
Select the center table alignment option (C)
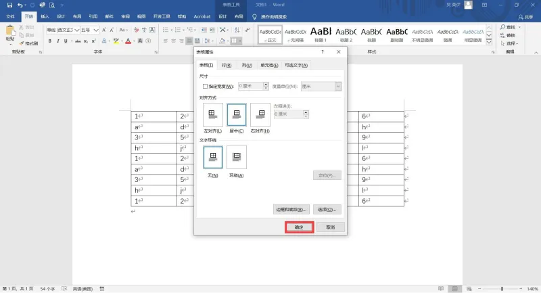pyautogui.click(x=236, y=114)
